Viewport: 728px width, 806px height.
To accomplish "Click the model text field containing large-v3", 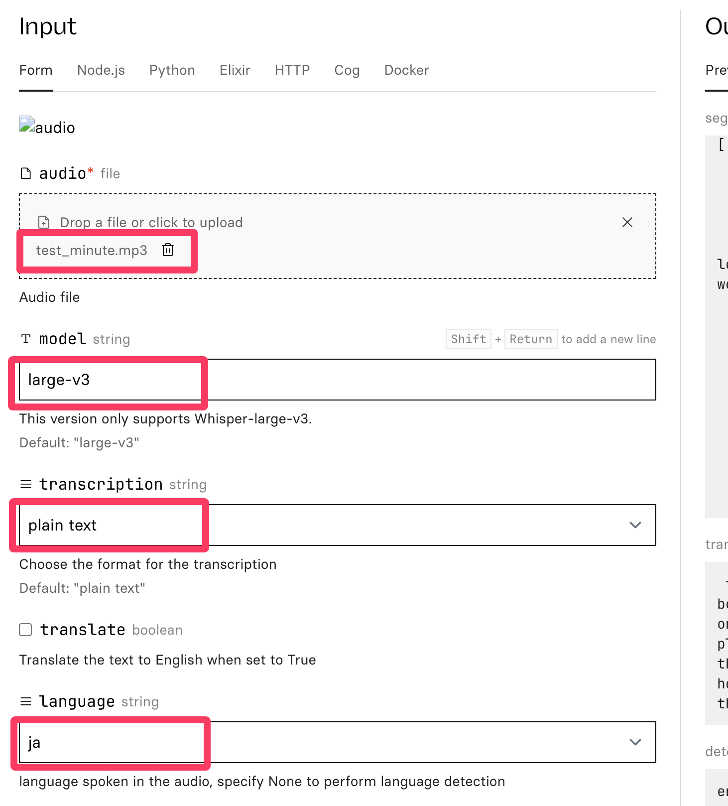I will [x=337, y=380].
